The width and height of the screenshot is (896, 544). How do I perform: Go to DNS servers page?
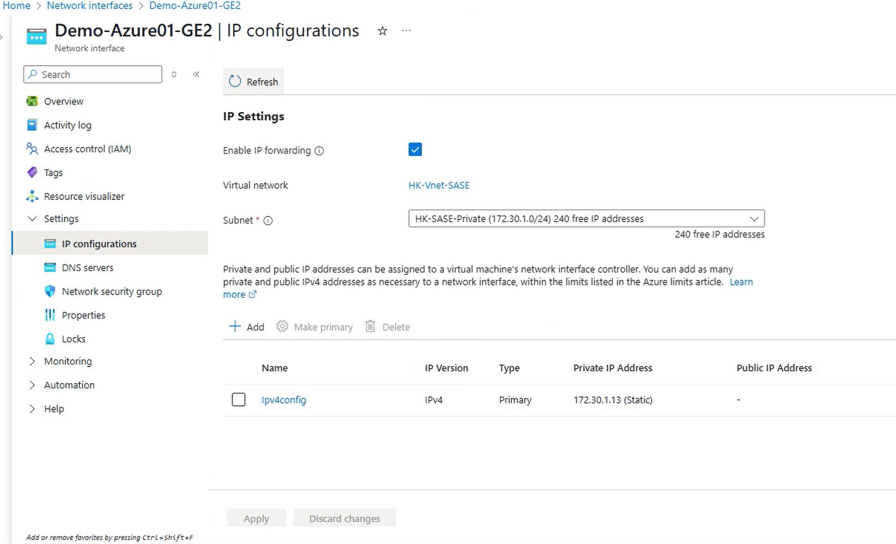pos(87,268)
